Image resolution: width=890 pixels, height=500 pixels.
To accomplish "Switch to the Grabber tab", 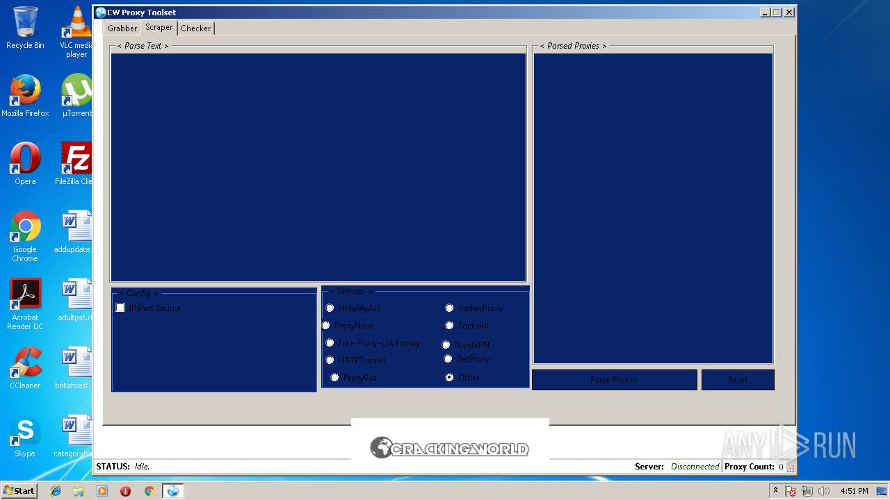I will coord(122,28).
